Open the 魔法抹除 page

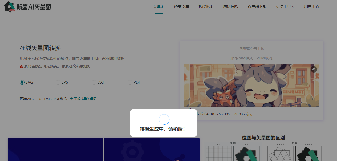pos(230,7)
